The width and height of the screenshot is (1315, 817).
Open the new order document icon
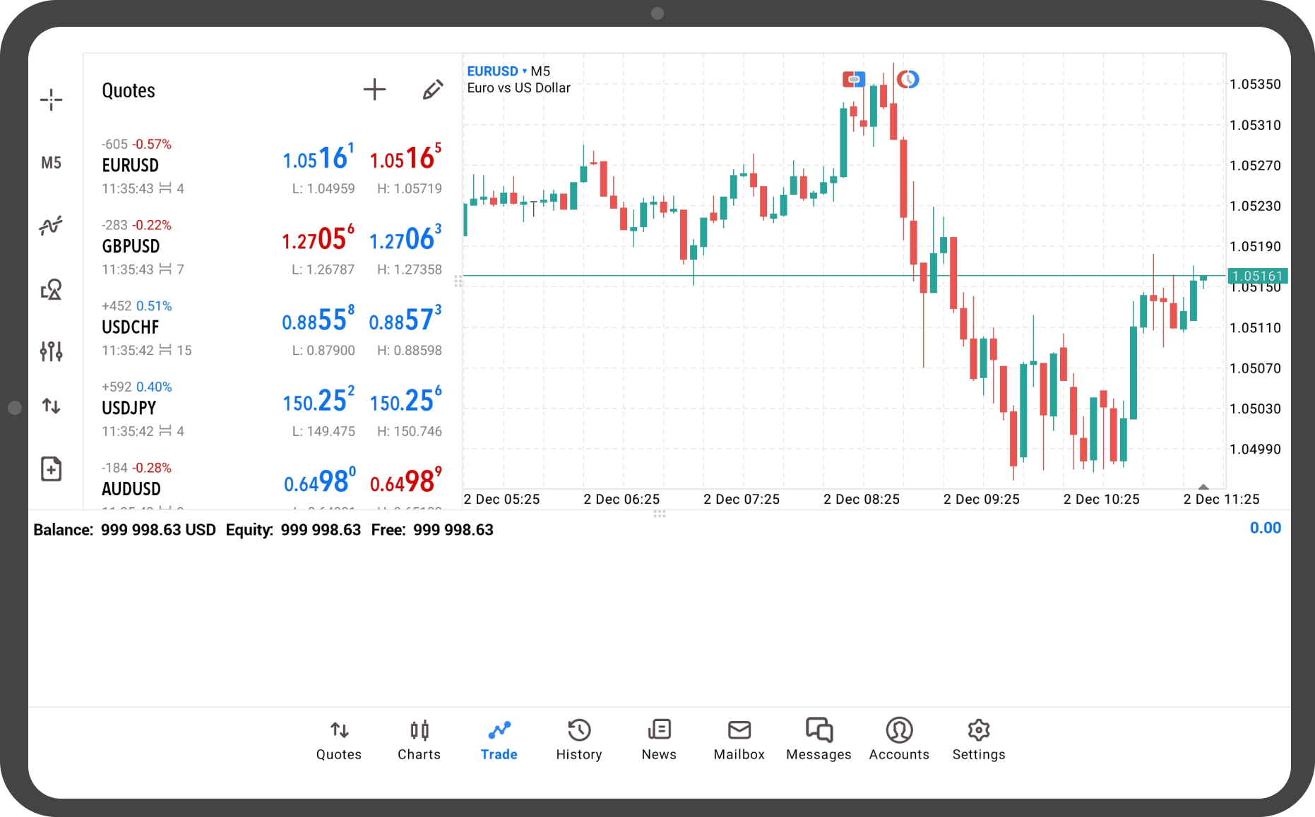point(51,469)
